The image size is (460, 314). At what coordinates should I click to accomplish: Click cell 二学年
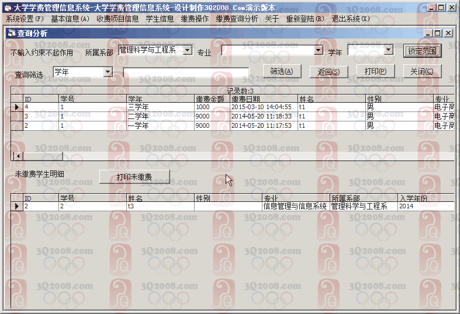click(161, 116)
